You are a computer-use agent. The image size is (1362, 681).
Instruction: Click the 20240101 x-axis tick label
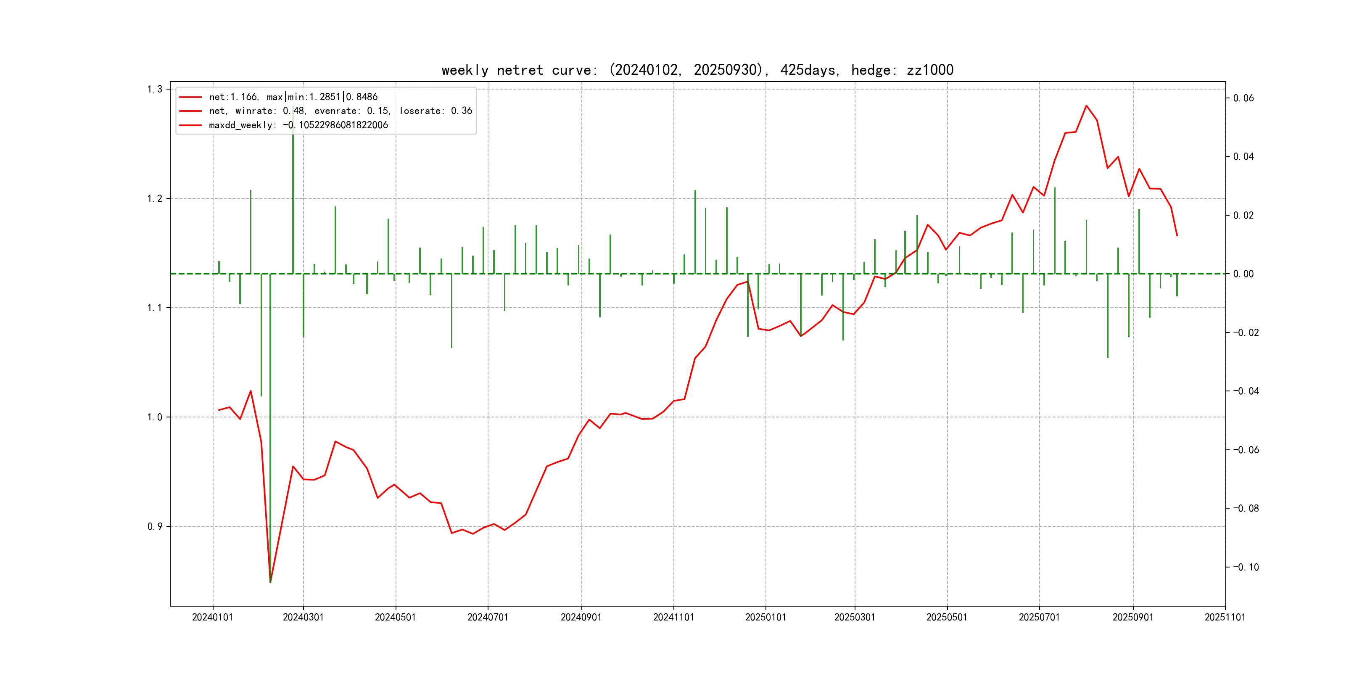pos(213,617)
